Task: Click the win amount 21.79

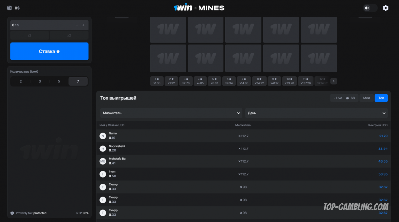Action: point(383,136)
